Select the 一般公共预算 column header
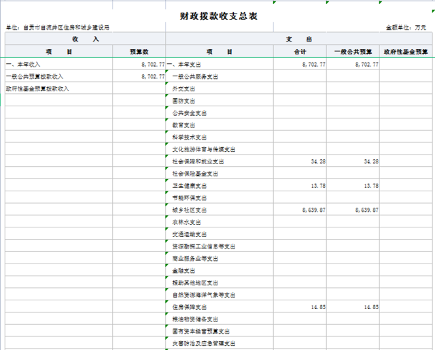This screenshot has height=350, width=435. [353, 52]
